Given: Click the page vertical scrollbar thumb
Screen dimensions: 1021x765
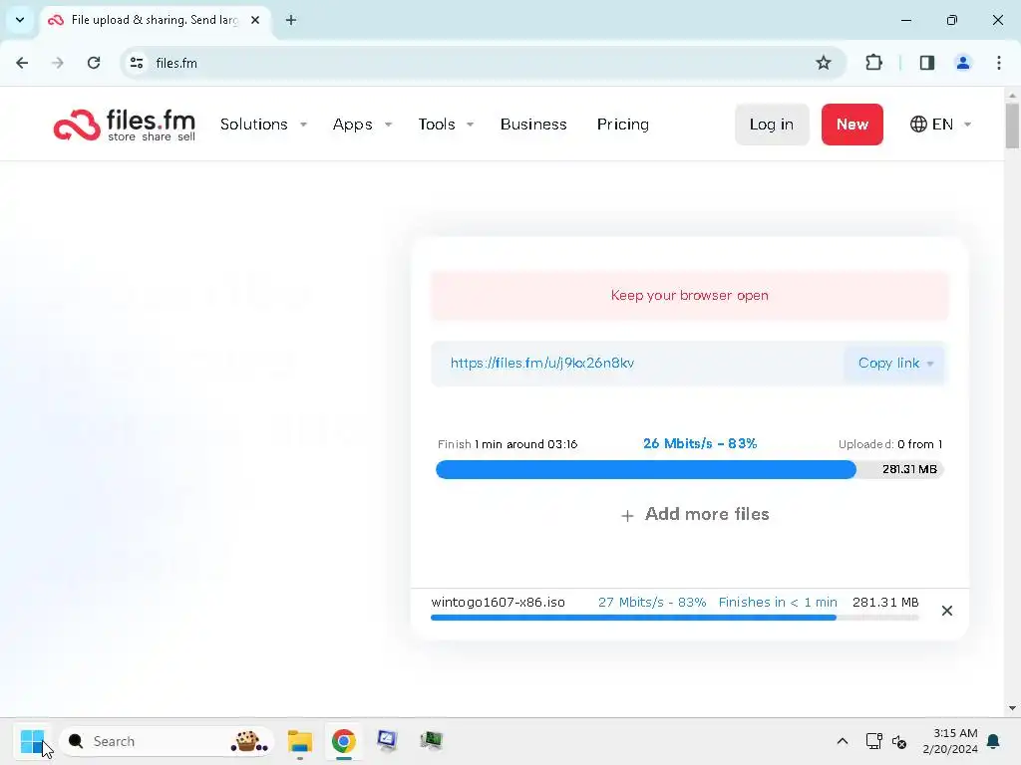Looking at the screenshot, I should pyautogui.click(x=1012, y=126).
